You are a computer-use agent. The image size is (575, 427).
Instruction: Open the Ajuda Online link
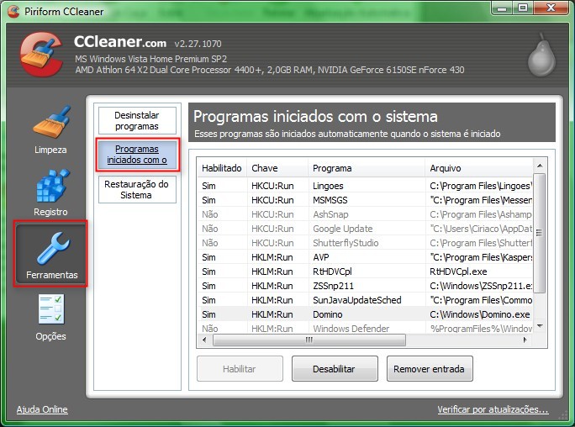point(42,409)
